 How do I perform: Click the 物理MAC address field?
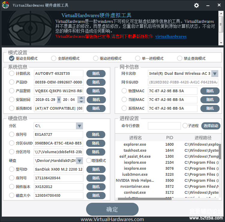click(172, 91)
